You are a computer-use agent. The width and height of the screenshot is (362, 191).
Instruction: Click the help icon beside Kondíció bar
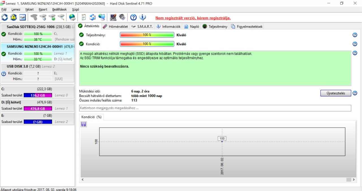tap(355, 44)
